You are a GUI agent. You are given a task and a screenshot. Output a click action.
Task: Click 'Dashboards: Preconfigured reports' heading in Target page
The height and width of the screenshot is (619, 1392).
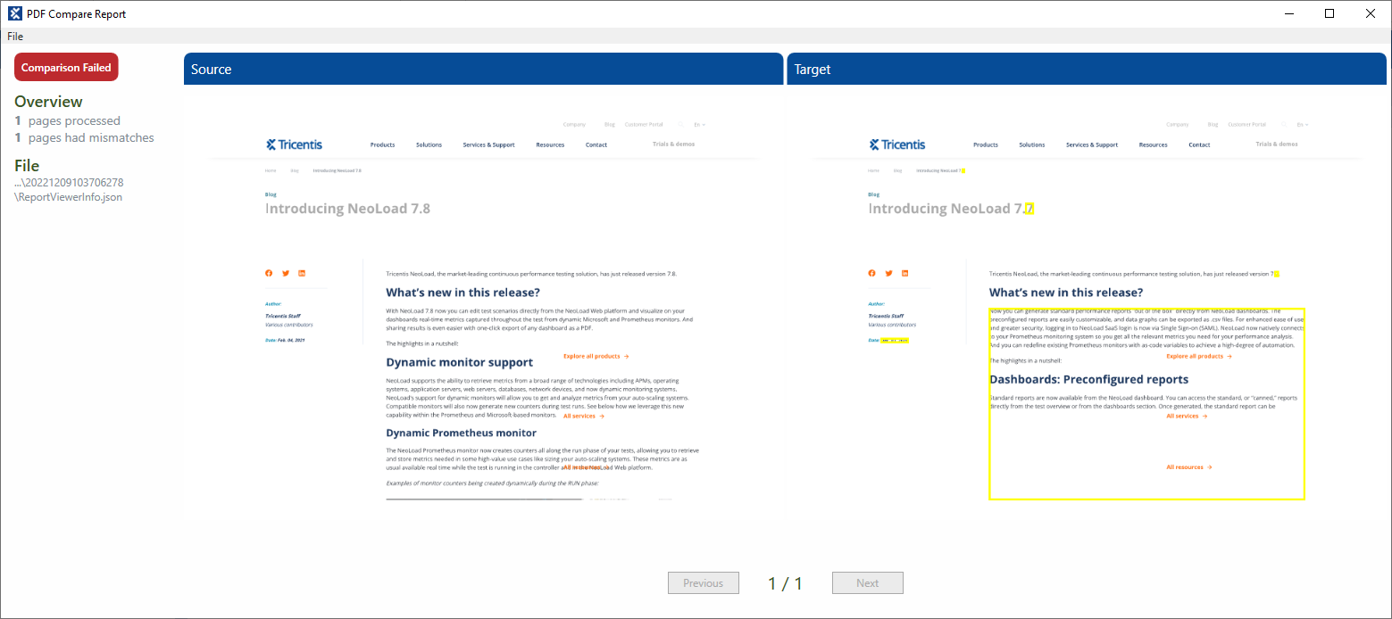point(1088,379)
